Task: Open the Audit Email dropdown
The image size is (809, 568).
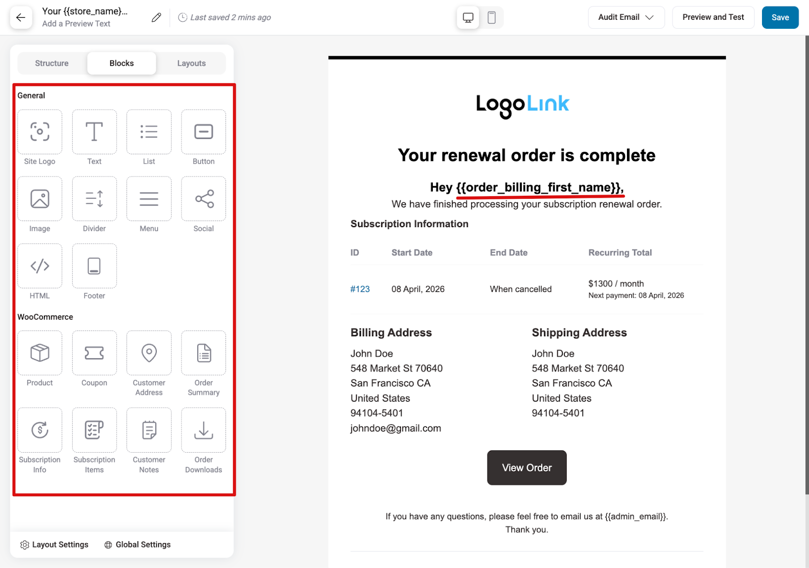Action: click(x=625, y=17)
